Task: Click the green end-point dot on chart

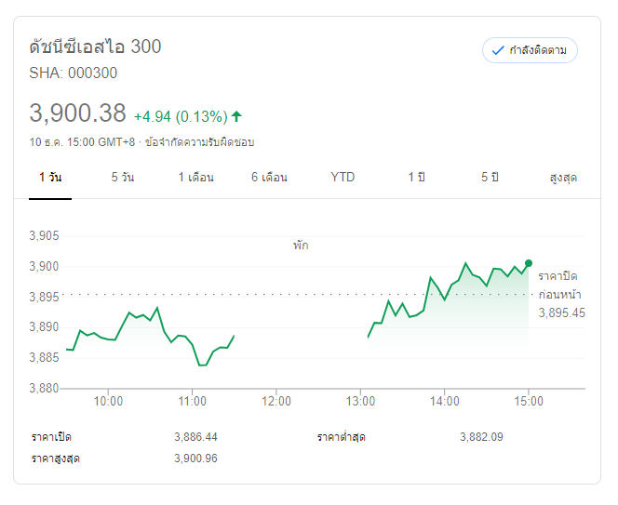Action: (x=529, y=263)
